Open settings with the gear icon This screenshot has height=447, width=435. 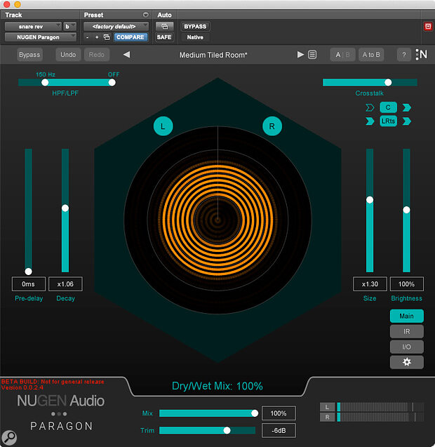[x=406, y=362]
